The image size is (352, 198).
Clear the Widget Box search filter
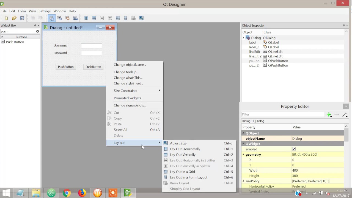[x=38, y=31]
